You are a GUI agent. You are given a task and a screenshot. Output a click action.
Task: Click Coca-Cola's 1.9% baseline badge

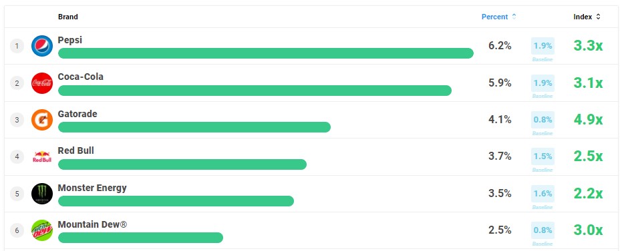coord(542,83)
